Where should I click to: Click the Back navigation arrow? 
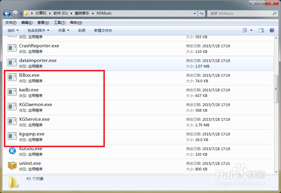point(7,14)
